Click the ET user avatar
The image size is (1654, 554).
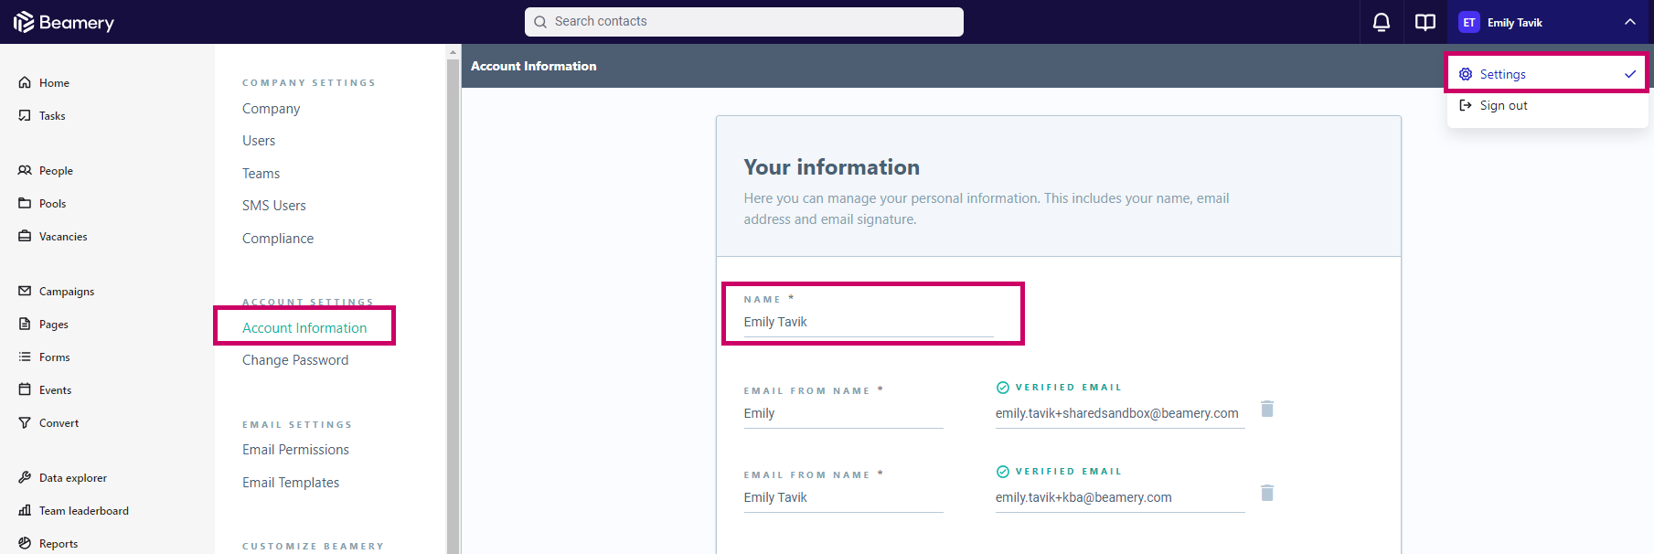pos(1468,22)
